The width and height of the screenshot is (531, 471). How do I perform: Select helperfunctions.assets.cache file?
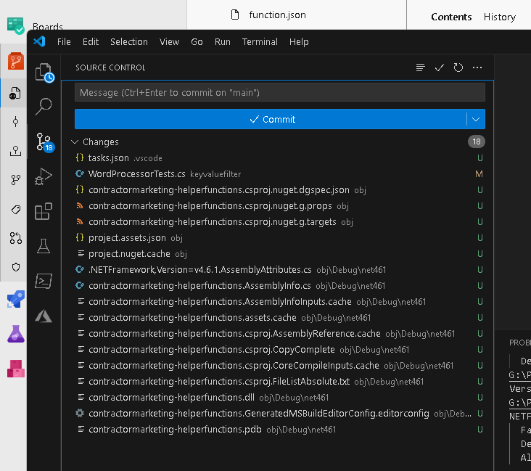[x=278, y=317]
